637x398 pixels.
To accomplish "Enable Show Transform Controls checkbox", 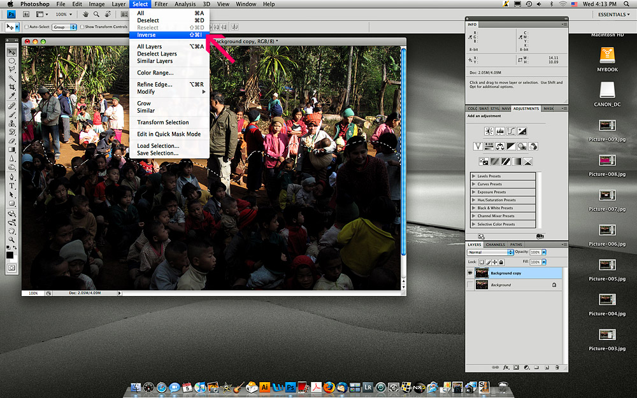I will tap(82, 27).
